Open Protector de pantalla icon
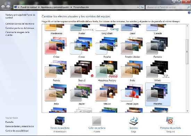The image size is (191, 136). click(x=171, y=121)
